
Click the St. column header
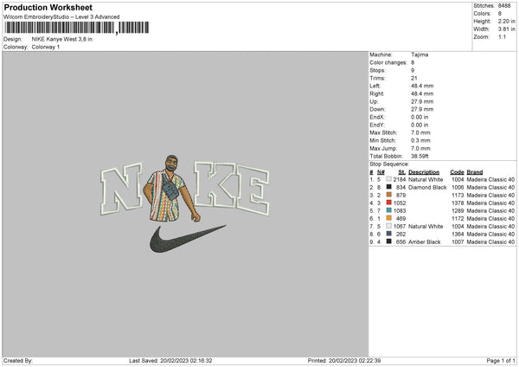tap(402, 172)
